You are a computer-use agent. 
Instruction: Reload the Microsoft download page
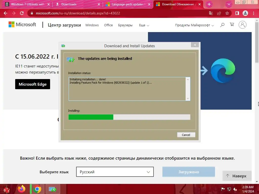[22, 13]
